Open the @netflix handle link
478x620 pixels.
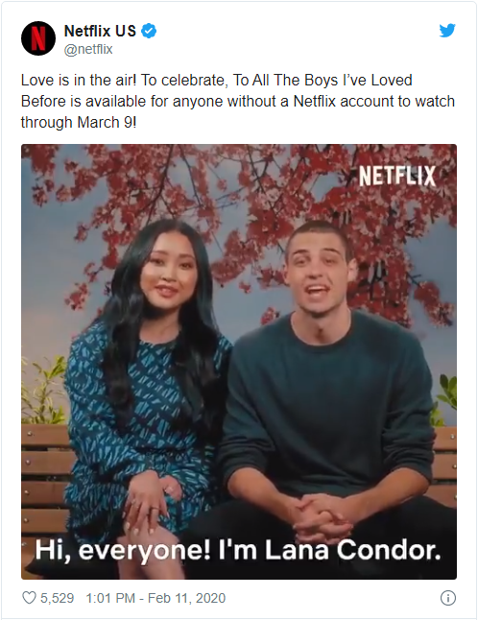tap(88, 49)
